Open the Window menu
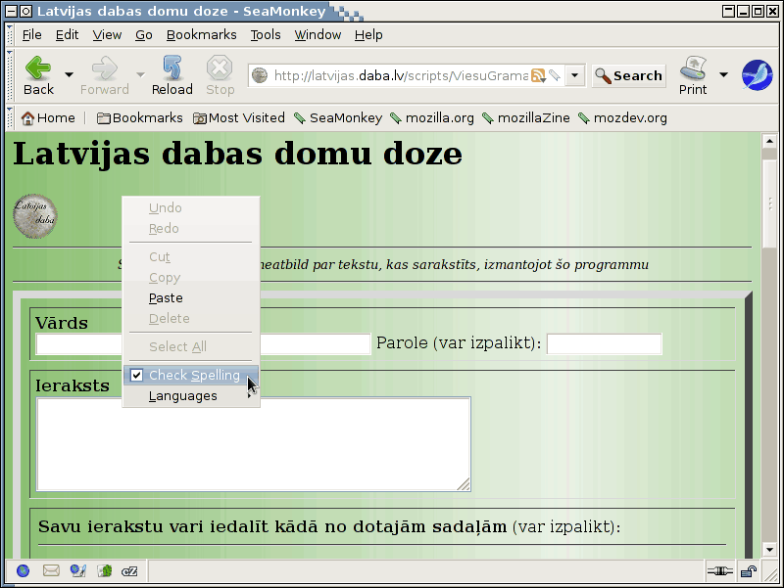Viewport: 784px width, 588px height. point(318,35)
